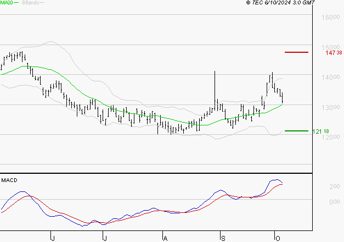344x242 pixels.
Task: Click the BBands legend label
Action: coord(31,3)
